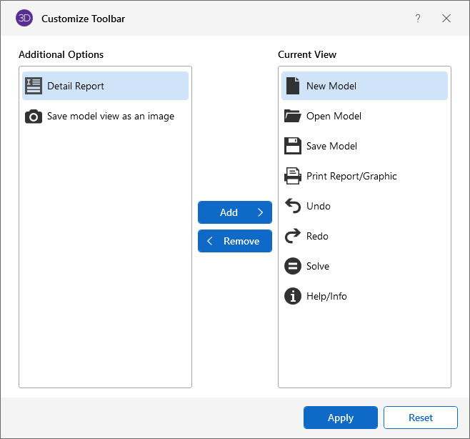This screenshot has width=470, height=439.
Task: Apply the toolbar changes
Action: pyautogui.click(x=341, y=418)
